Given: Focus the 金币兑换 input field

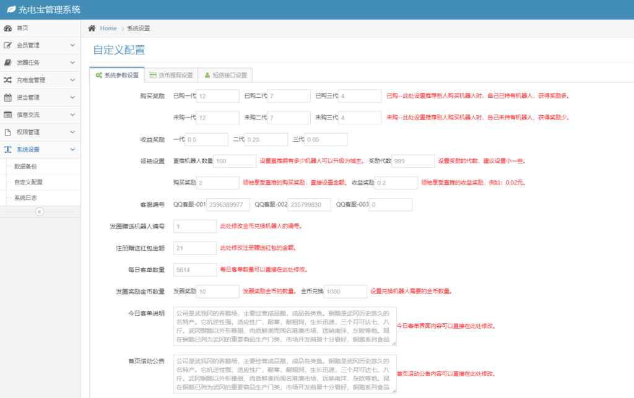Looking at the screenshot, I should point(345,292).
